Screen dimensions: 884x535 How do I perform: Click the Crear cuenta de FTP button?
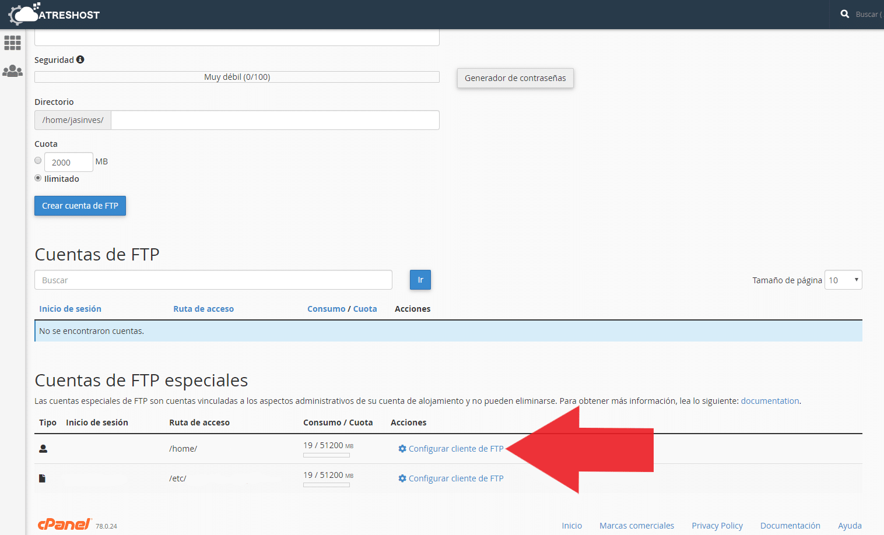(x=80, y=206)
